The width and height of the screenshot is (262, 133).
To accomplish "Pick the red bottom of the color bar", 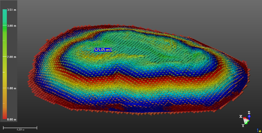I will [x=5, y=117].
